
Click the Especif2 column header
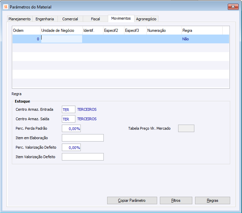(114, 30)
